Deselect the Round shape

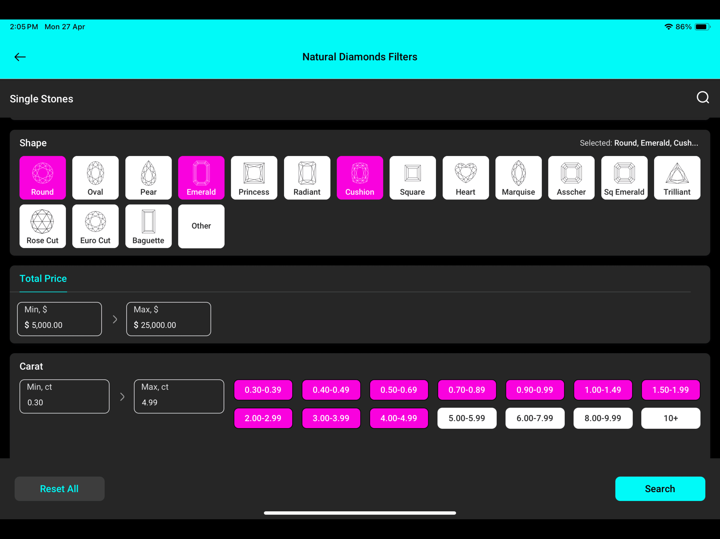click(x=43, y=177)
